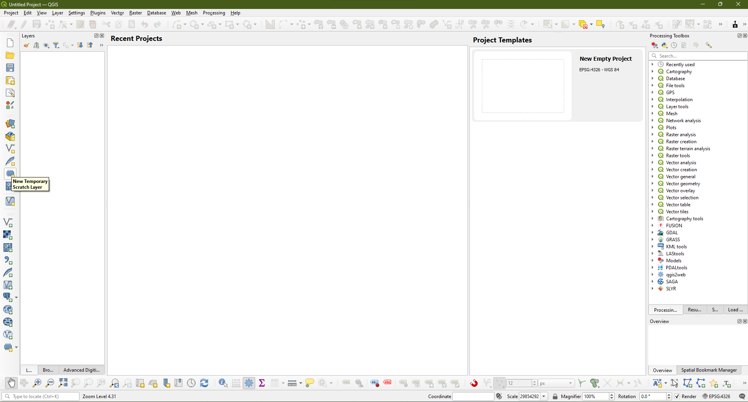Viewport: 748px width, 402px height.
Task: Open the Processing menu
Action: 214,13
